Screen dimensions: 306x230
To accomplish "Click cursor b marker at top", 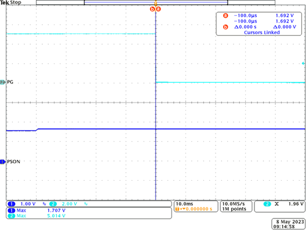I will [152, 9].
